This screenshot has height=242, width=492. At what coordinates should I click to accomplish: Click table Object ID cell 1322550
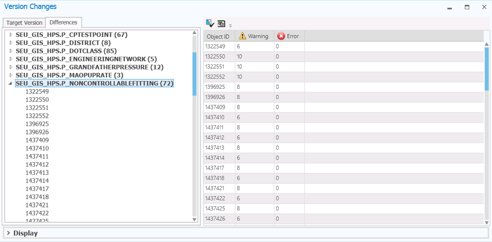pos(219,57)
